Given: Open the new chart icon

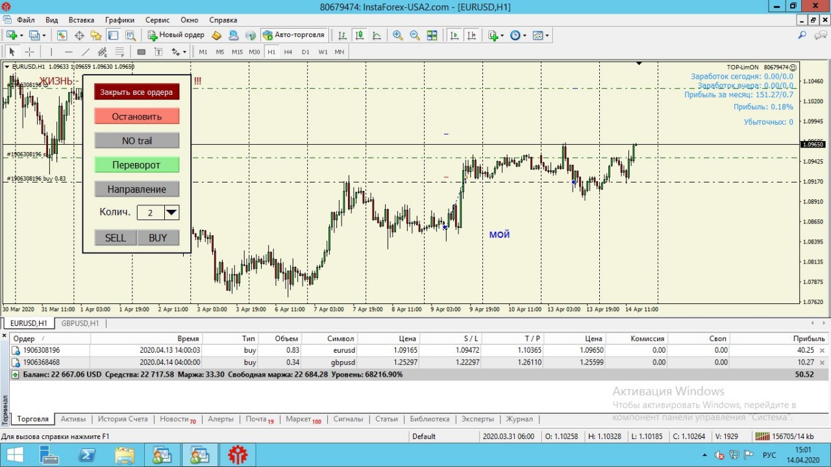Looking at the screenshot, I should (x=11, y=35).
